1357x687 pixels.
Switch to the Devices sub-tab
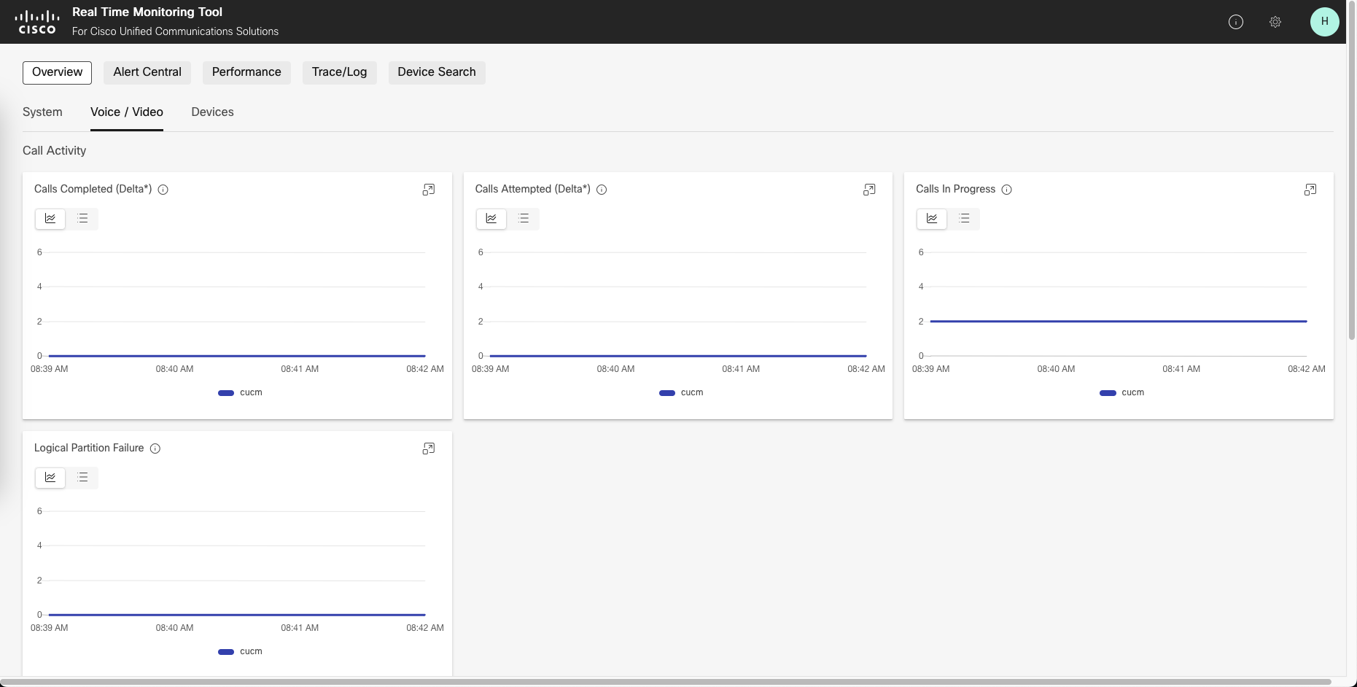[x=212, y=112]
